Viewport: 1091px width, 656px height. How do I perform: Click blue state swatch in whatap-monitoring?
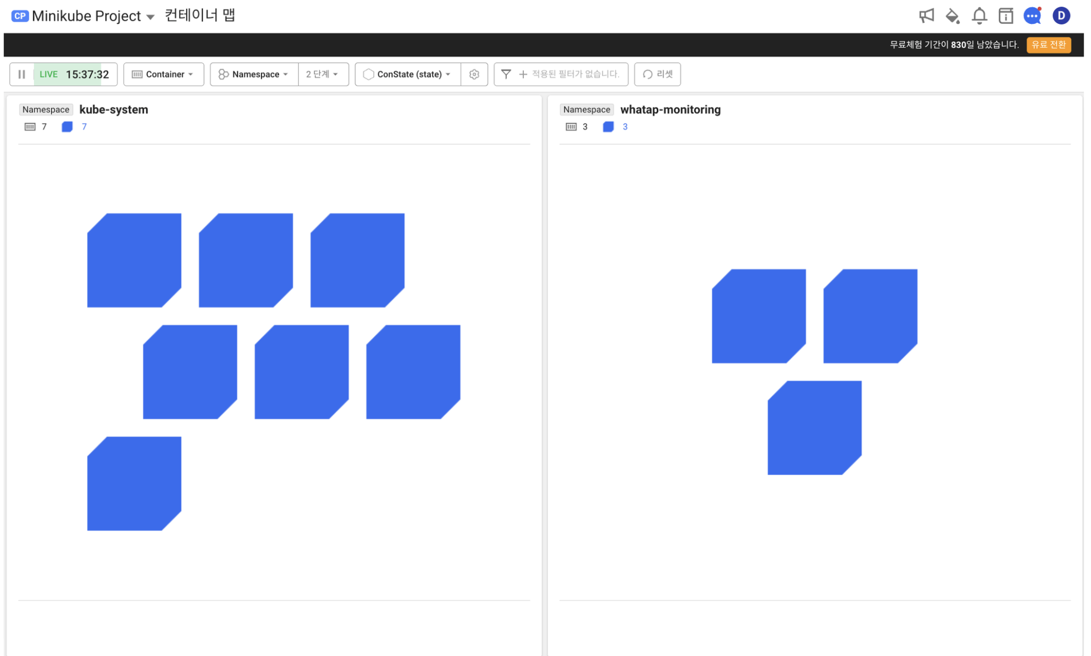tap(608, 127)
